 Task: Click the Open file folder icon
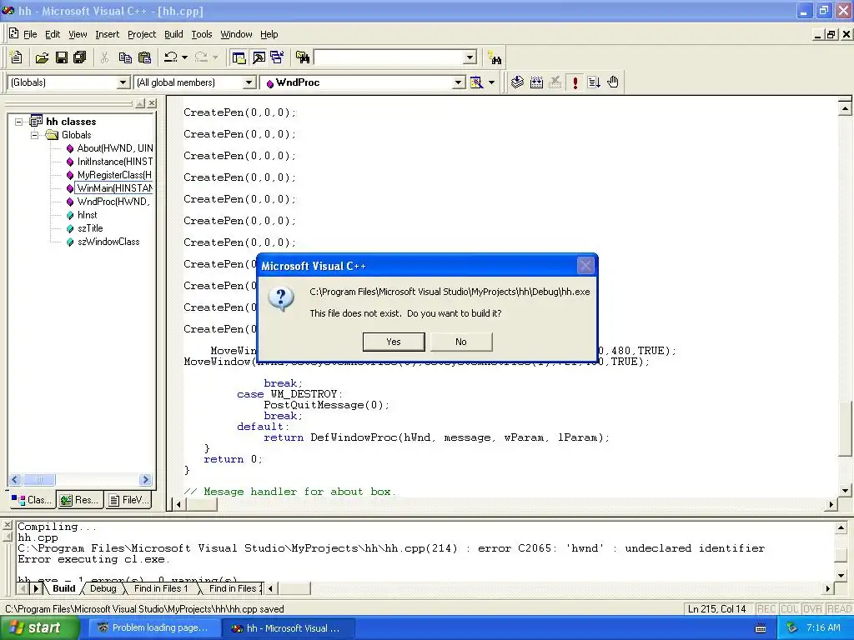[42, 57]
